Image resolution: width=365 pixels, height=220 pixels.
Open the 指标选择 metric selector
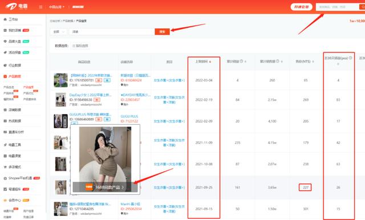pyautogui.click(x=80, y=46)
